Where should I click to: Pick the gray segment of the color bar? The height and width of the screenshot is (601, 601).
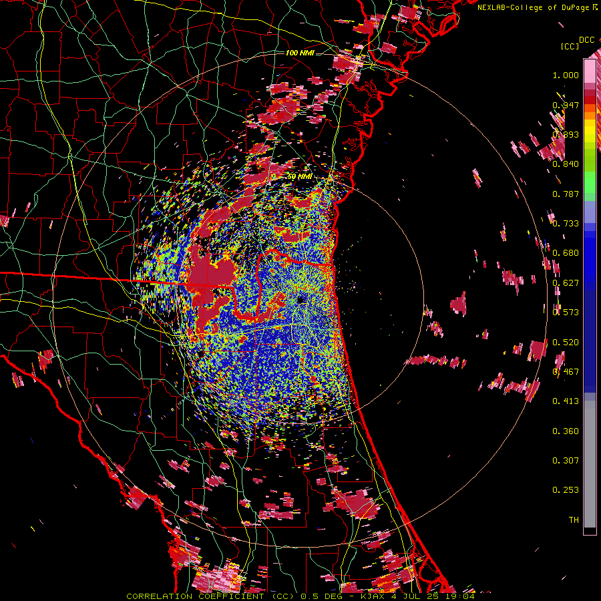(590, 464)
